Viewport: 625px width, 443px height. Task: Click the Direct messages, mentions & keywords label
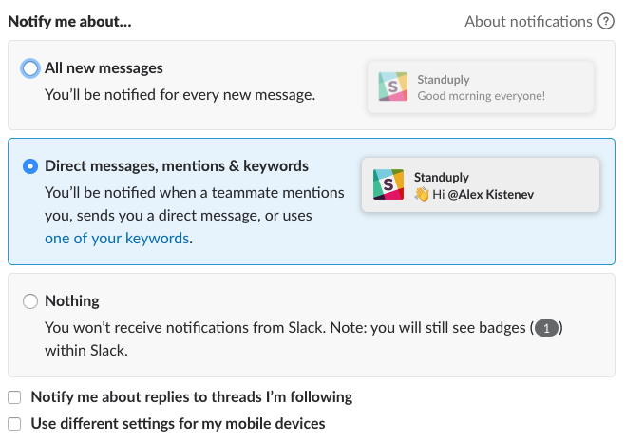point(177,166)
